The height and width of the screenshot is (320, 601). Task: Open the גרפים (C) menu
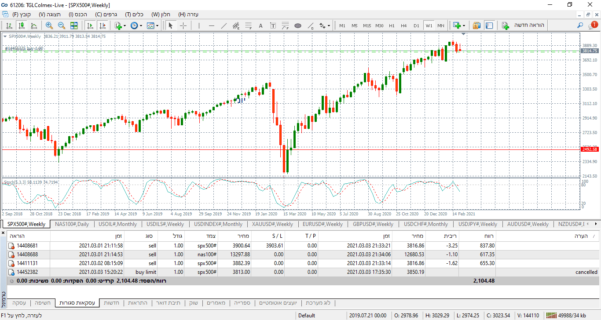click(x=106, y=15)
